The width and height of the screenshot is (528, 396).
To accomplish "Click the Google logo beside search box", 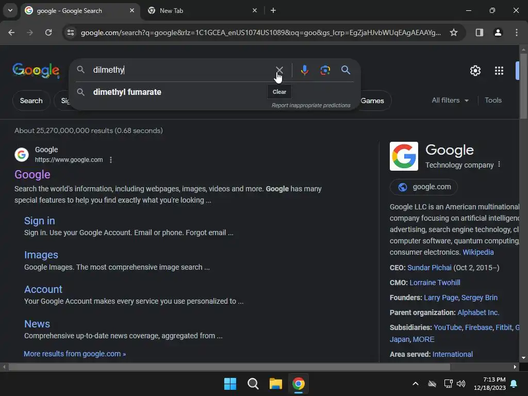I will point(36,71).
